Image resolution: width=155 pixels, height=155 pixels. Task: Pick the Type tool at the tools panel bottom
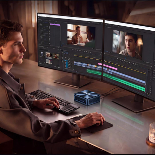click(x=62, y=62)
